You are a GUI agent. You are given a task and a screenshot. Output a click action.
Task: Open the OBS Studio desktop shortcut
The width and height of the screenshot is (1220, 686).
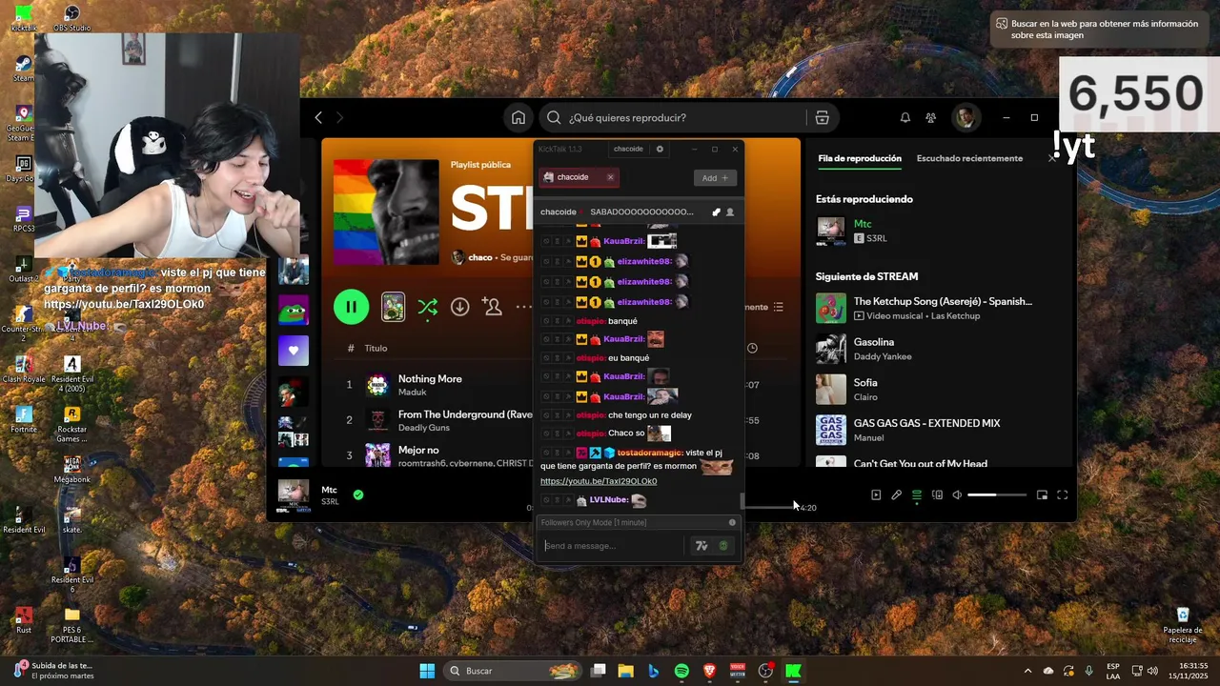(x=72, y=17)
